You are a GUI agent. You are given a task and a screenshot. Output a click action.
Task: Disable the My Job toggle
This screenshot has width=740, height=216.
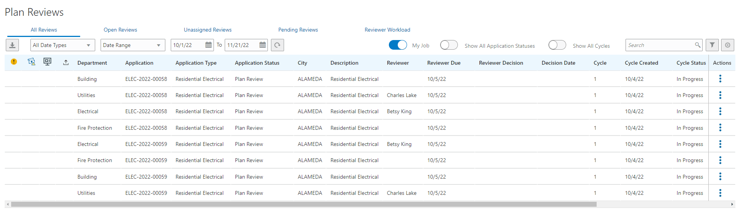tap(398, 45)
